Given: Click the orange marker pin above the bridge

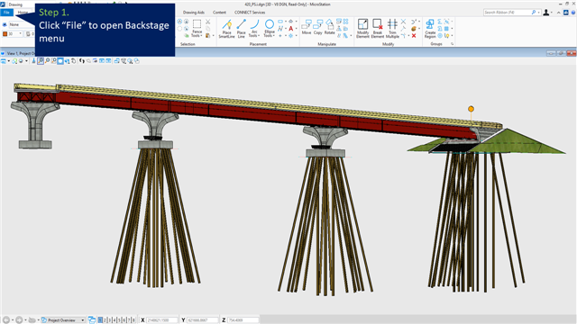Looking at the screenshot, I should 471,109.
